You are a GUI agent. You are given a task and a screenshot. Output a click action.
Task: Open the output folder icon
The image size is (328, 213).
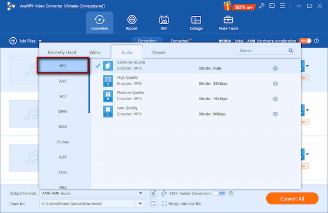coord(153,204)
